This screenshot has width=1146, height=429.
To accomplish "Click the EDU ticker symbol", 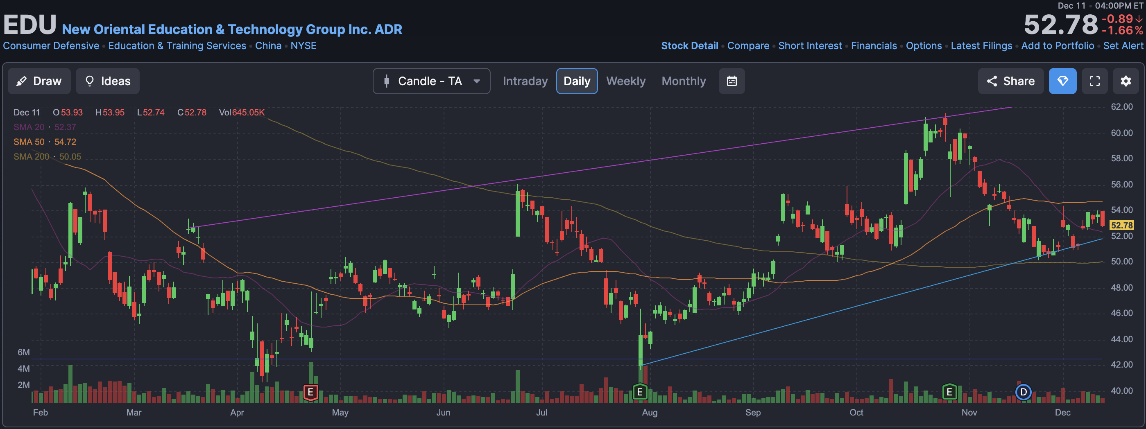I will [30, 25].
